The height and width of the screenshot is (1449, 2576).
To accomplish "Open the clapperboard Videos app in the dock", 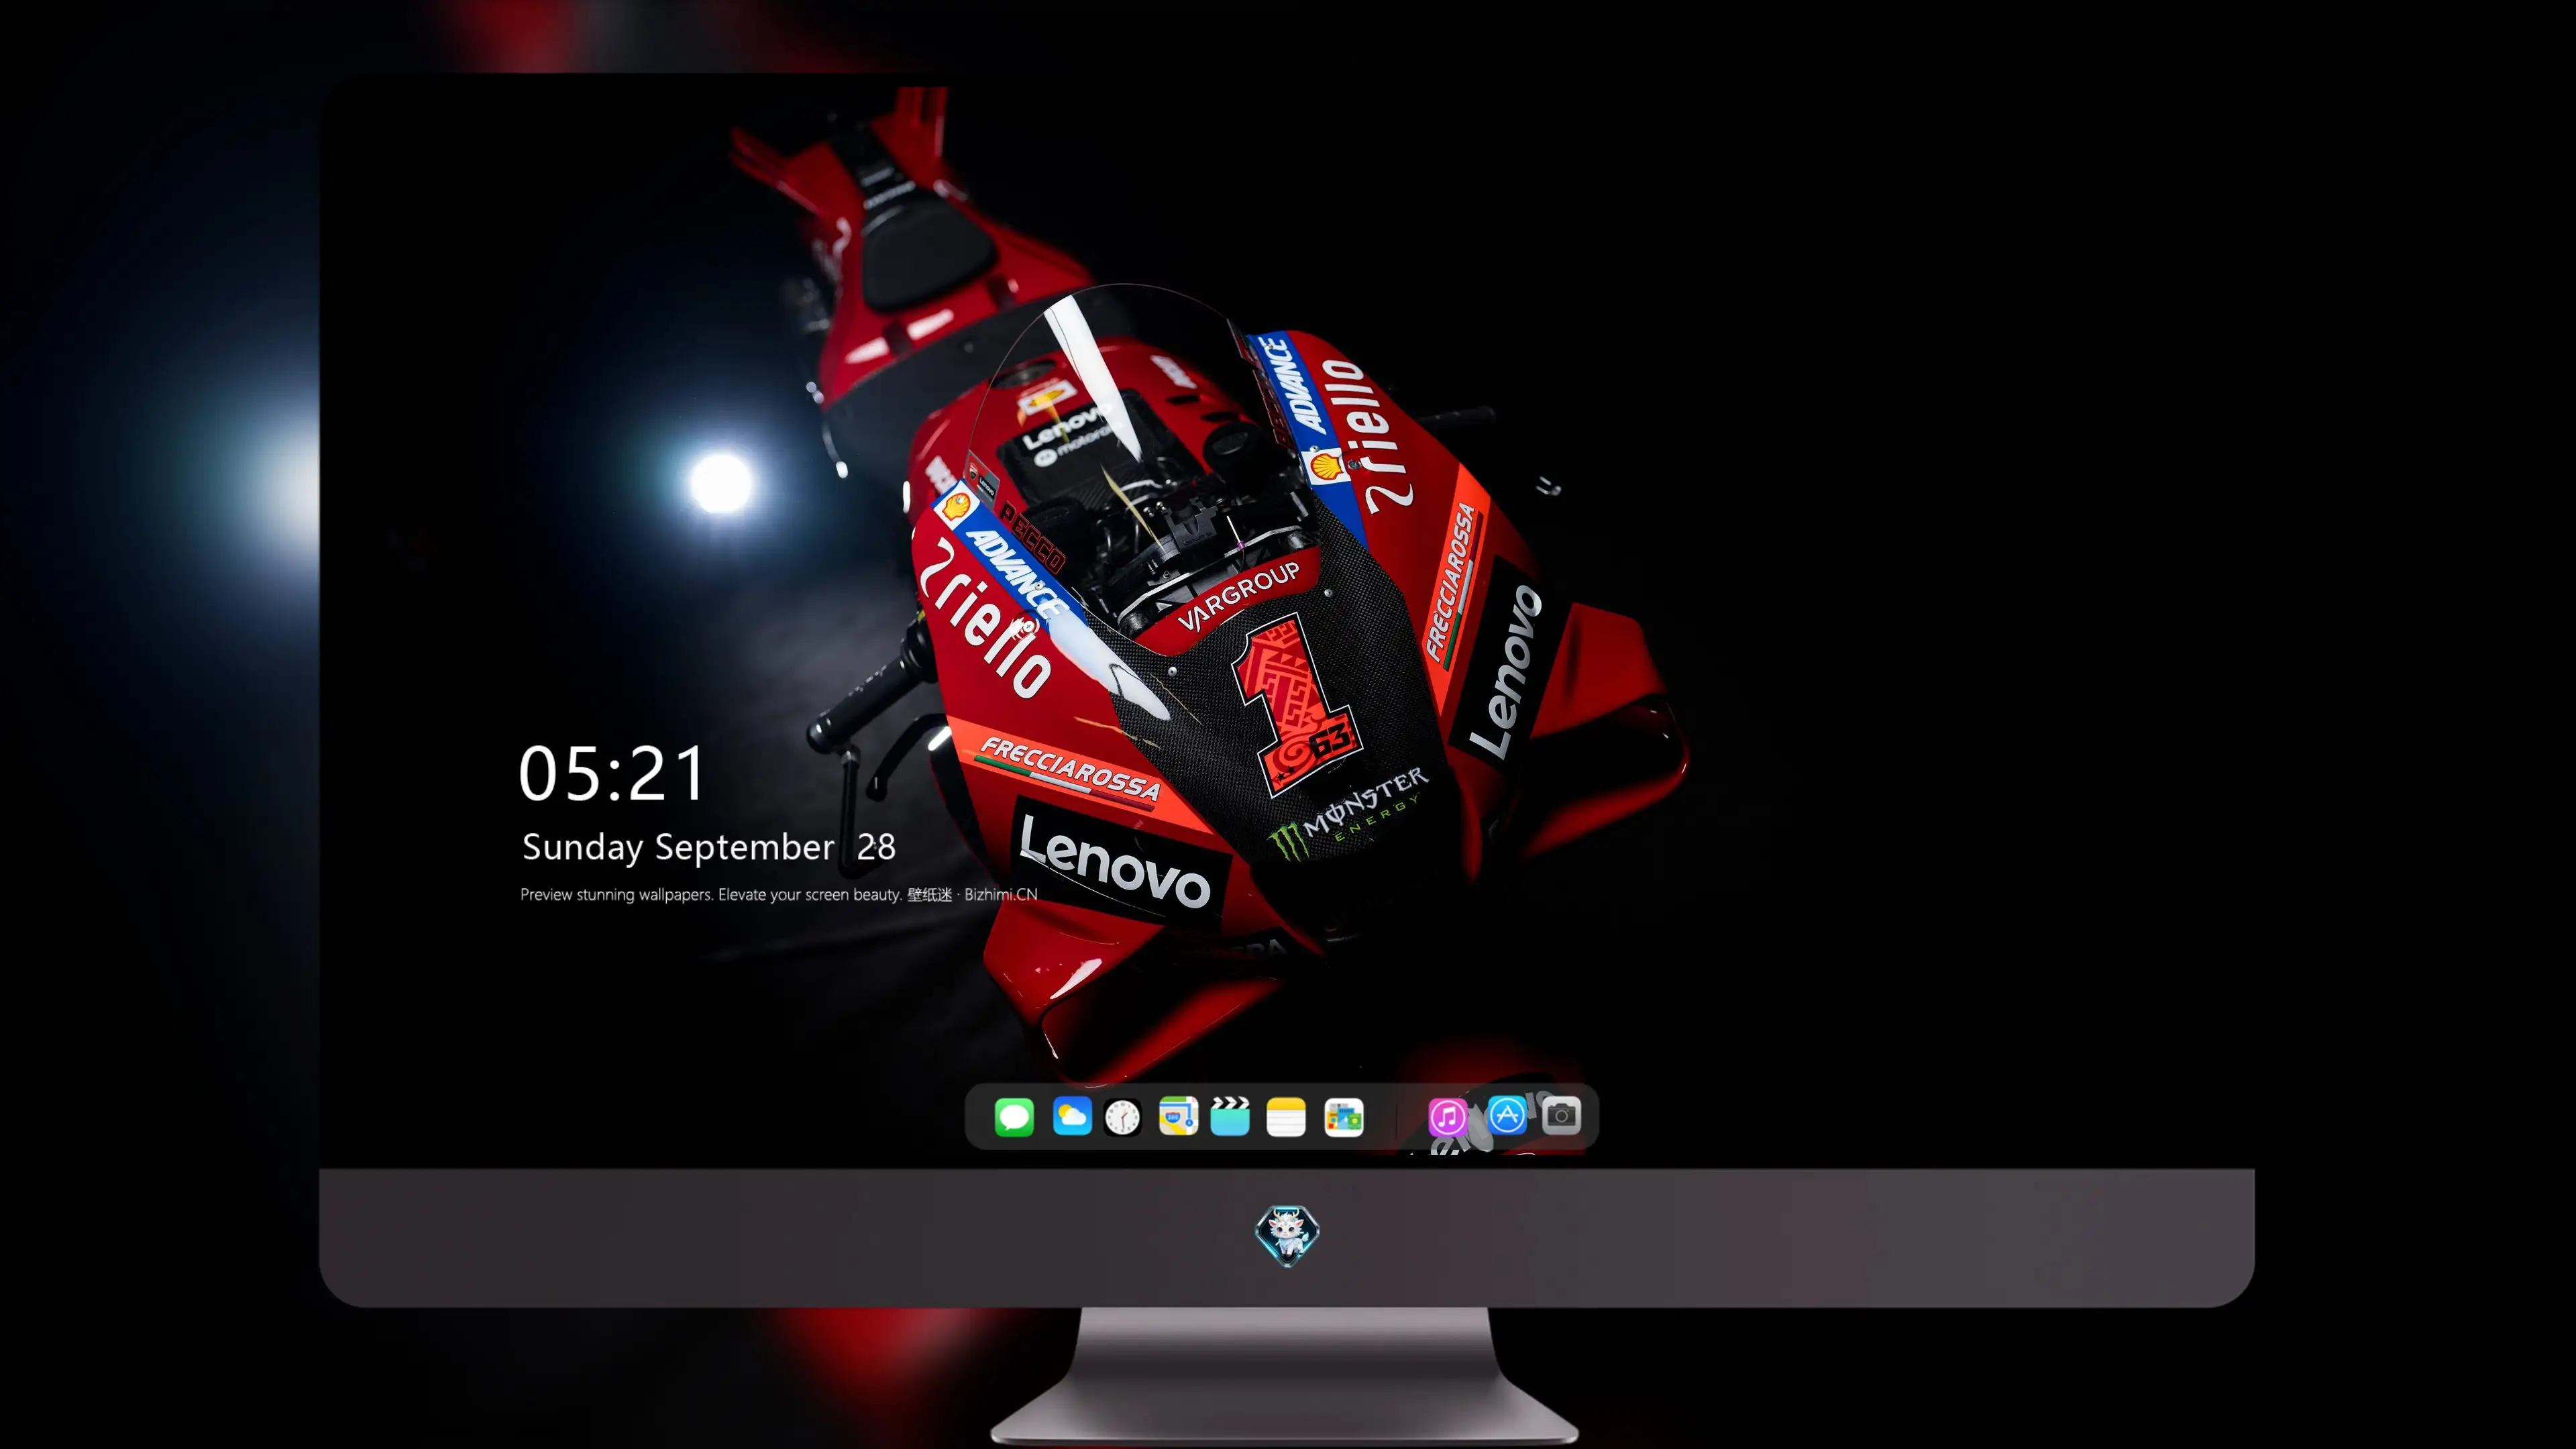I will coord(1230,1116).
